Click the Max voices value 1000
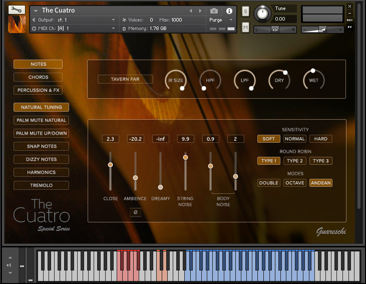 click(x=177, y=20)
